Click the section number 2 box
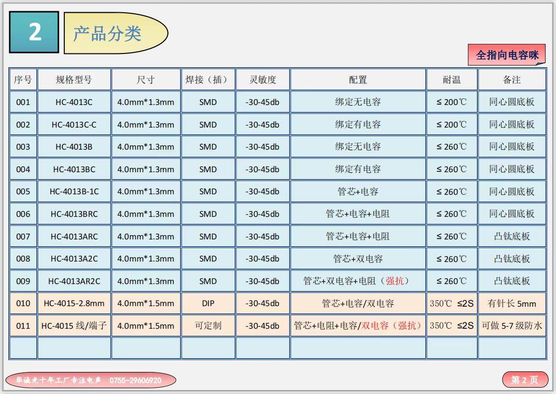Image resolution: width=556 pixels, height=394 pixels. [34, 32]
